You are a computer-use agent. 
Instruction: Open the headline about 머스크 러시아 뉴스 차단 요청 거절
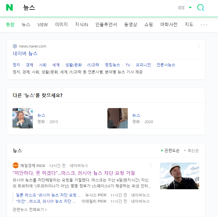(x=74, y=173)
